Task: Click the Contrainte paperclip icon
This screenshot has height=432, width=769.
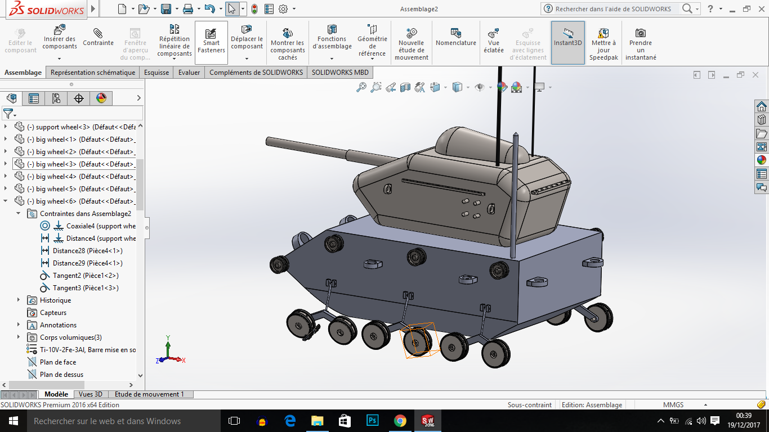Action: tap(98, 33)
